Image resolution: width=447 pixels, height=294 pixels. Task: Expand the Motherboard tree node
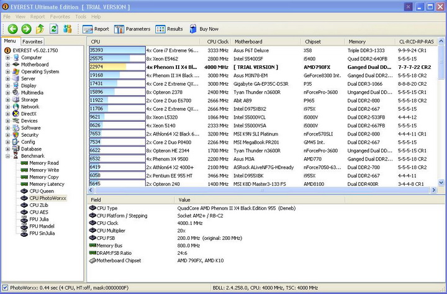click(7, 65)
